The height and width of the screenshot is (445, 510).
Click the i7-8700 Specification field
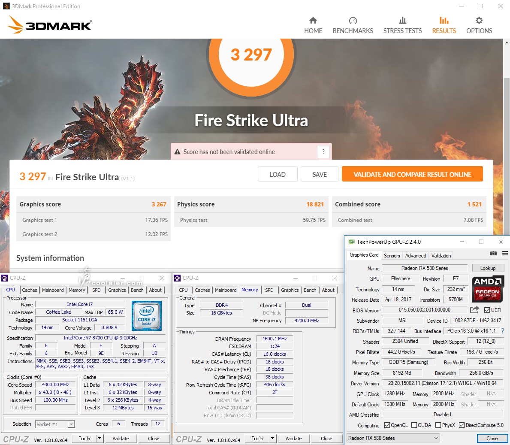pyautogui.click(x=100, y=338)
